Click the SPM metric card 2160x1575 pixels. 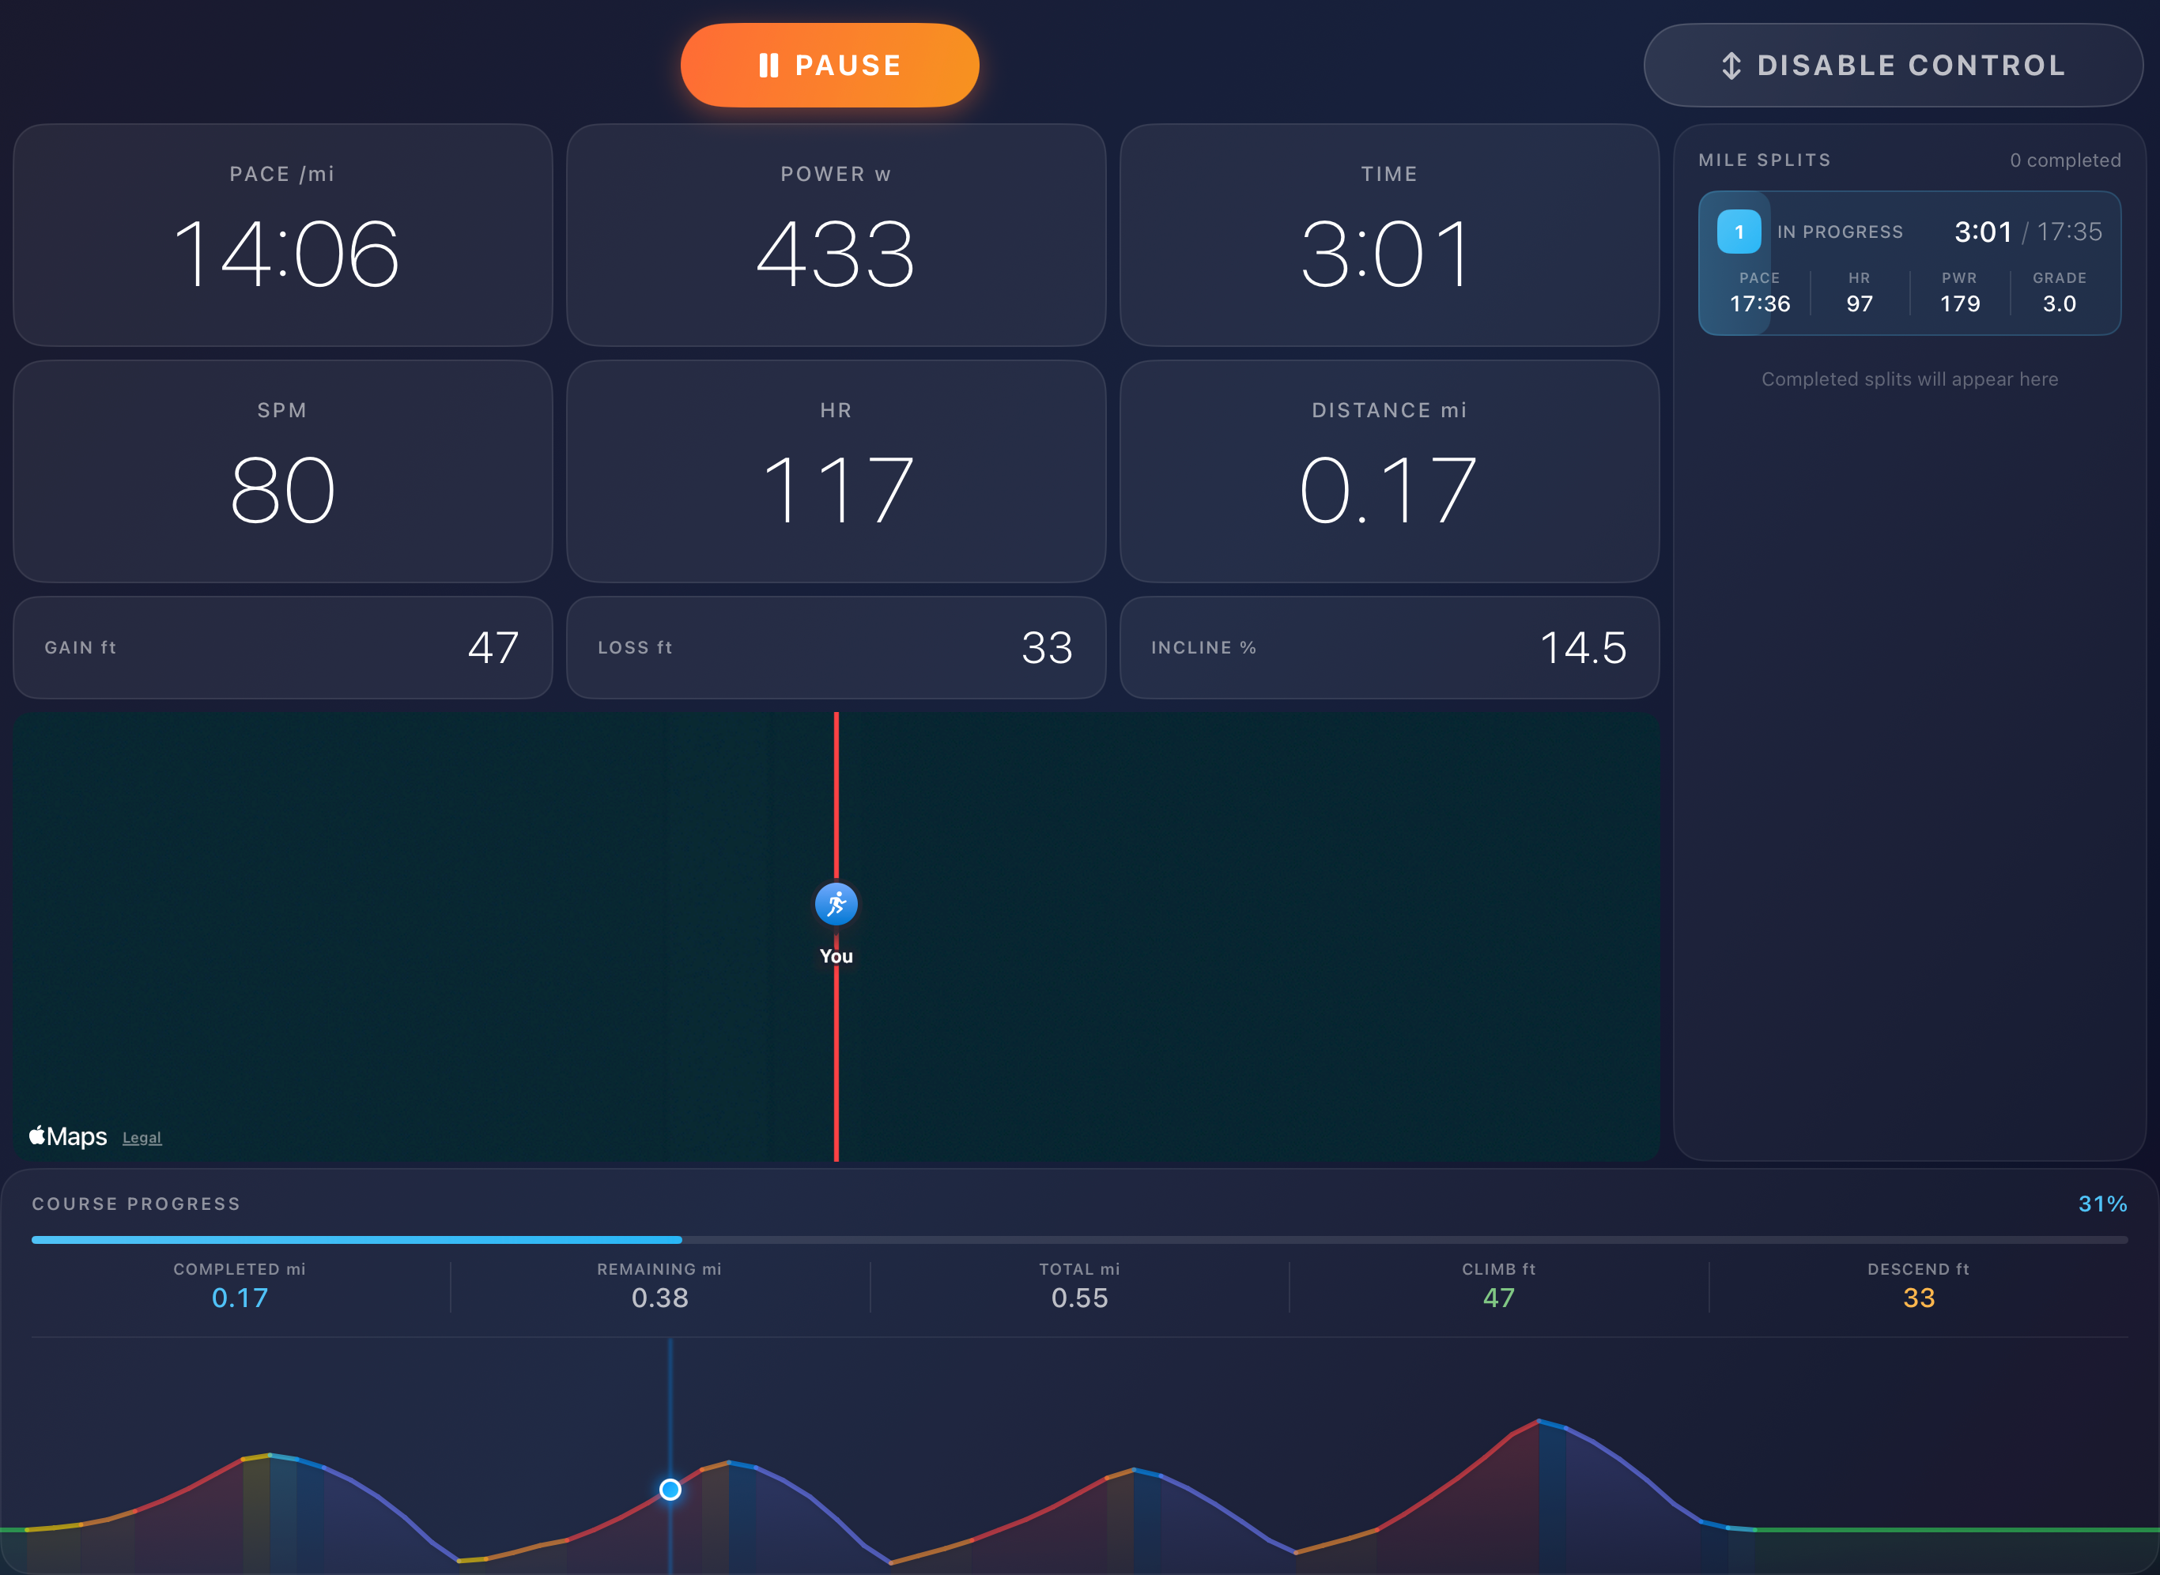(x=282, y=472)
